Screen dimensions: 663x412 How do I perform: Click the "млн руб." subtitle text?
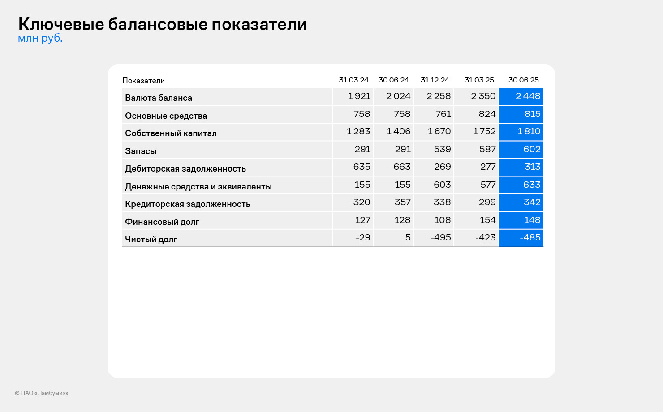click(x=40, y=39)
